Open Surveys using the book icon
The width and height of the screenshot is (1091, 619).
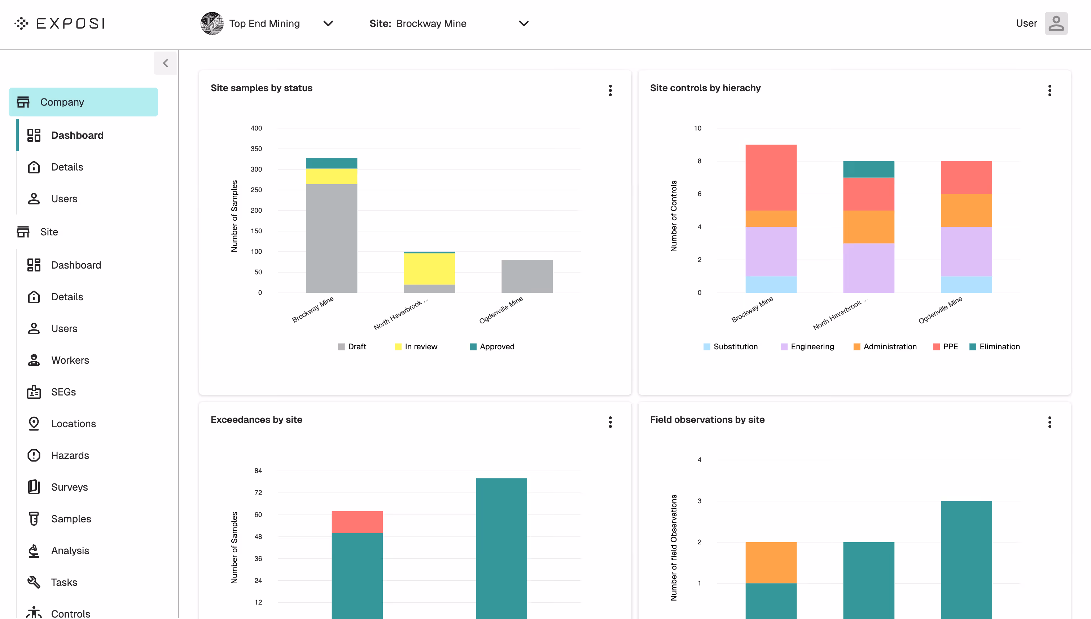[x=34, y=487]
